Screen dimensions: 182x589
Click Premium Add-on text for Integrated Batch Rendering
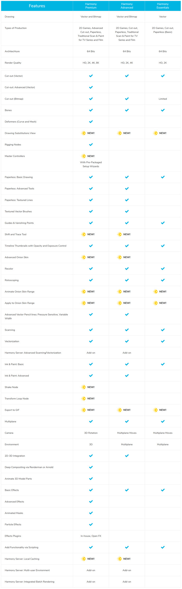pyautogui.click(x=91, y=582)
